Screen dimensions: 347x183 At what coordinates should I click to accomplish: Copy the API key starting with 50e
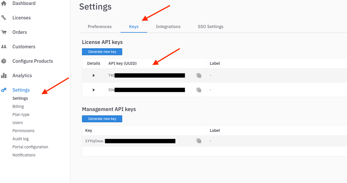tap(199, 90)
